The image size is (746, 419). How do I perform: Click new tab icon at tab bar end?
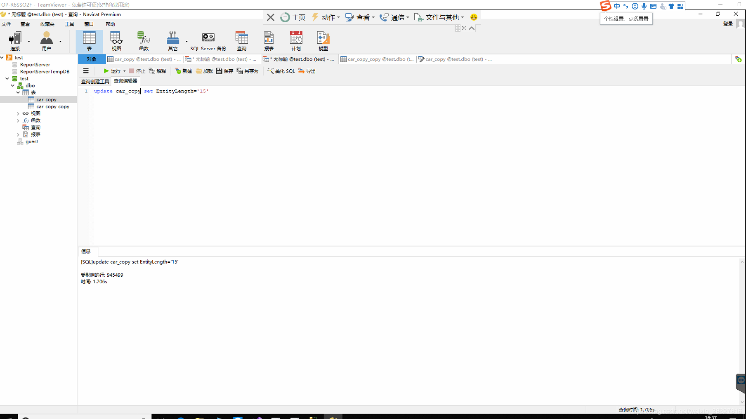point(738,59)
